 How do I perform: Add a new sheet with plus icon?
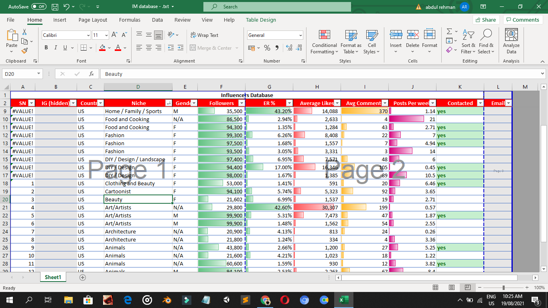[x=83, y=277]
